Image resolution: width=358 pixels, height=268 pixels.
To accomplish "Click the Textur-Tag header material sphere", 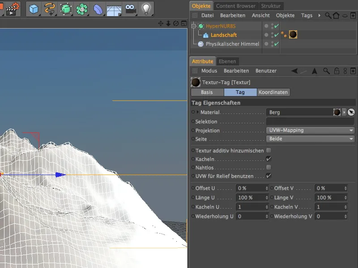I will point(196,82).
